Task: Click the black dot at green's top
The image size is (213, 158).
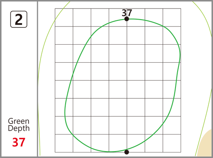Action: pos(127,19)
